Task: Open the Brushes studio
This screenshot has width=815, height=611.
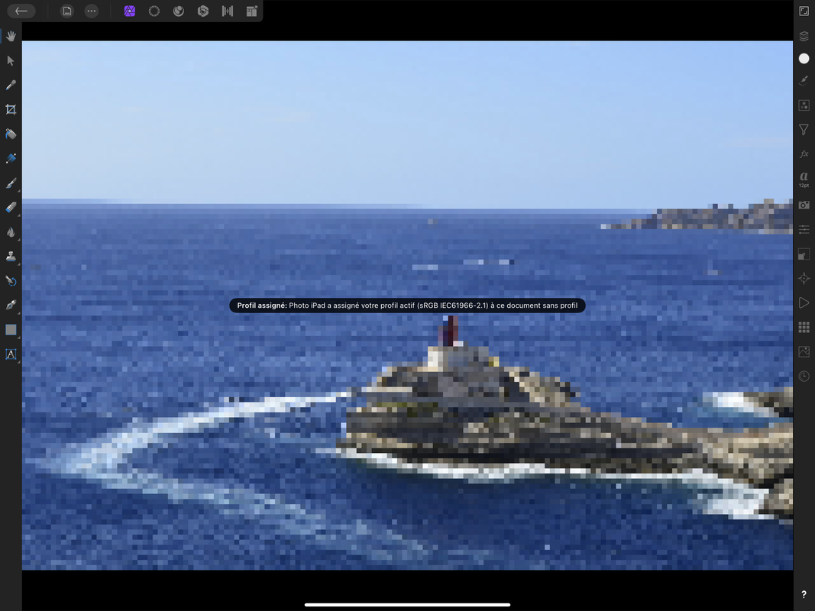Action: (x=804, y=80)
